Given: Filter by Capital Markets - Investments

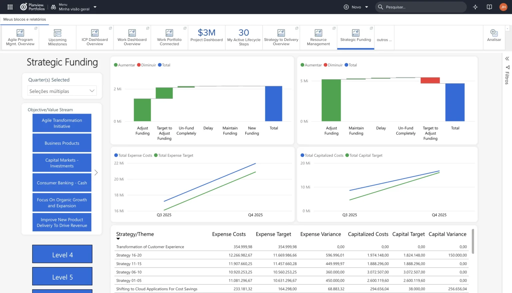Looking at the screenshot, I should (x=62, y=163).
